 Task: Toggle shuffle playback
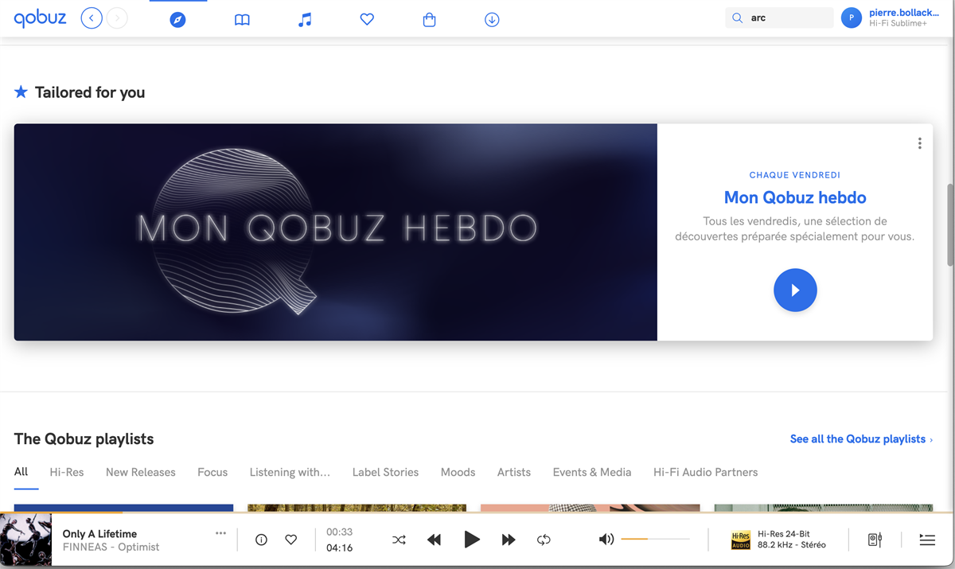pyautogui.click(x=399, y=540)
